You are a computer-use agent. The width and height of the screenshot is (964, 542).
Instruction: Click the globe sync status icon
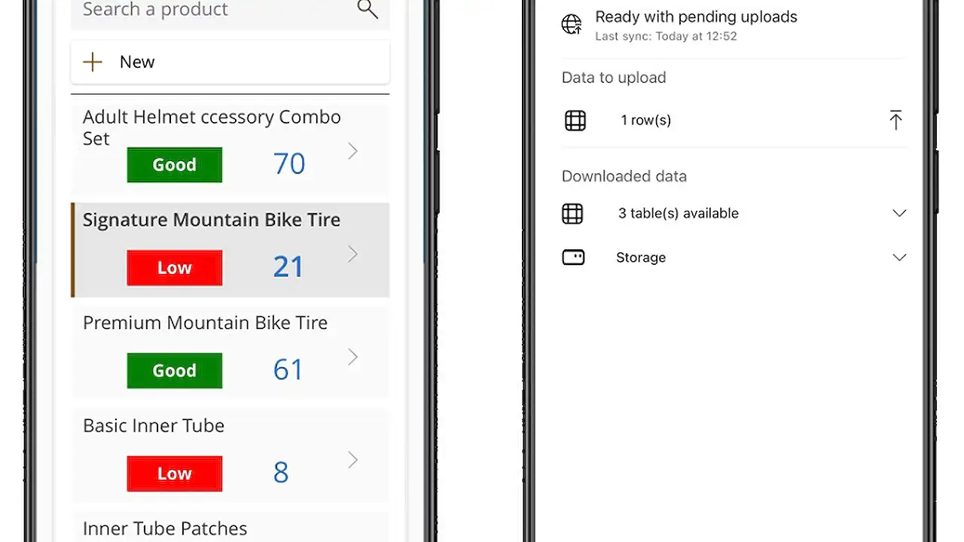(x=572, y=23)
